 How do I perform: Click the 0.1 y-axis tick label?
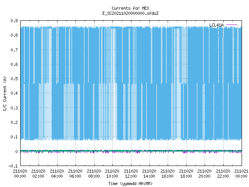click(14, 137)
